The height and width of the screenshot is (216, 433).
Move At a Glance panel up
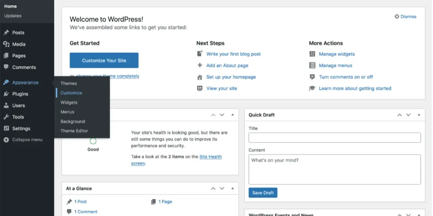213,188
